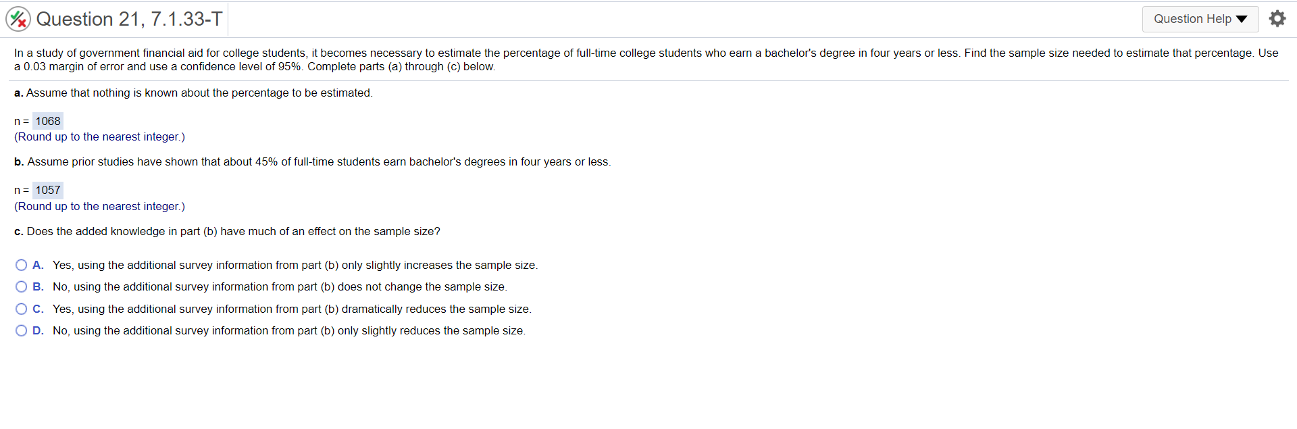Click the part (a) answer field showing 1068
The image size is (1297, 429).
[x=48, y=121]
